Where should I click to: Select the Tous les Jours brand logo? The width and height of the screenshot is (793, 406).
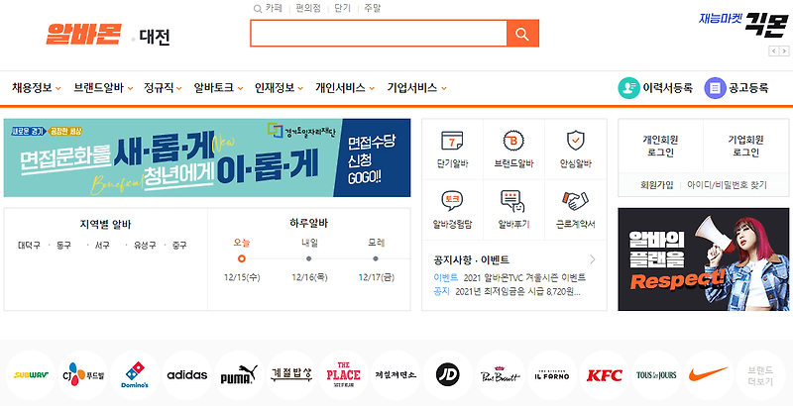pos(656,375)
